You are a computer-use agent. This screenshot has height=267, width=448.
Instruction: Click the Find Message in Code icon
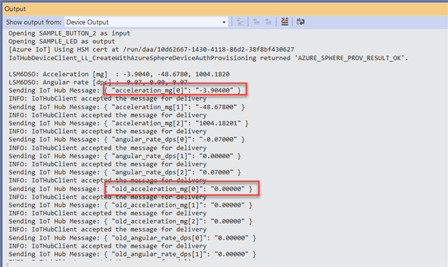pyautogui.click(x=241, y=22)
